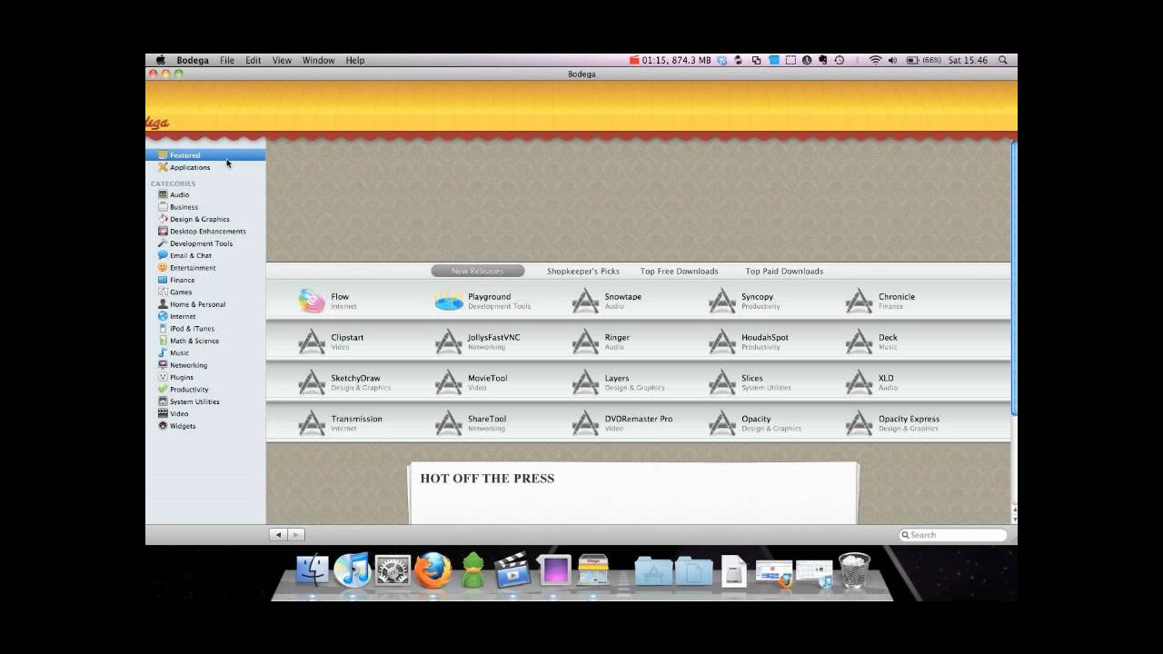This screenshot has width=1163, height=654.
Task: Open the Window menu
Action: click(x=318, y=60)
